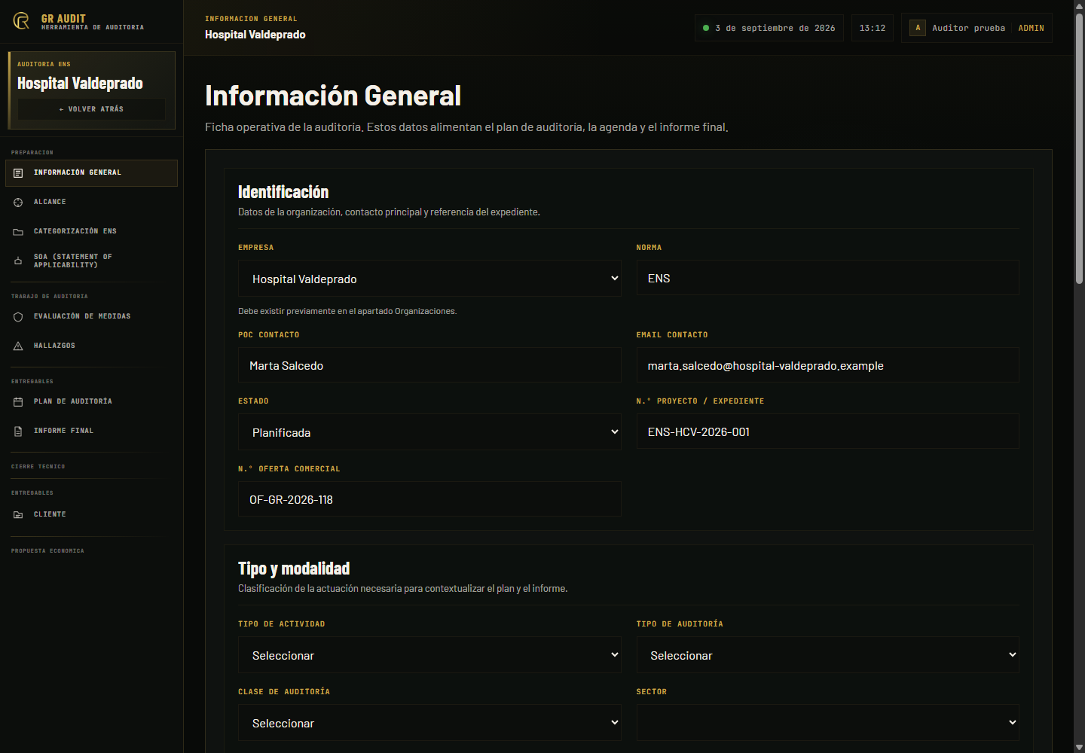Open Informe Final entry

click(x=91, y=431)
